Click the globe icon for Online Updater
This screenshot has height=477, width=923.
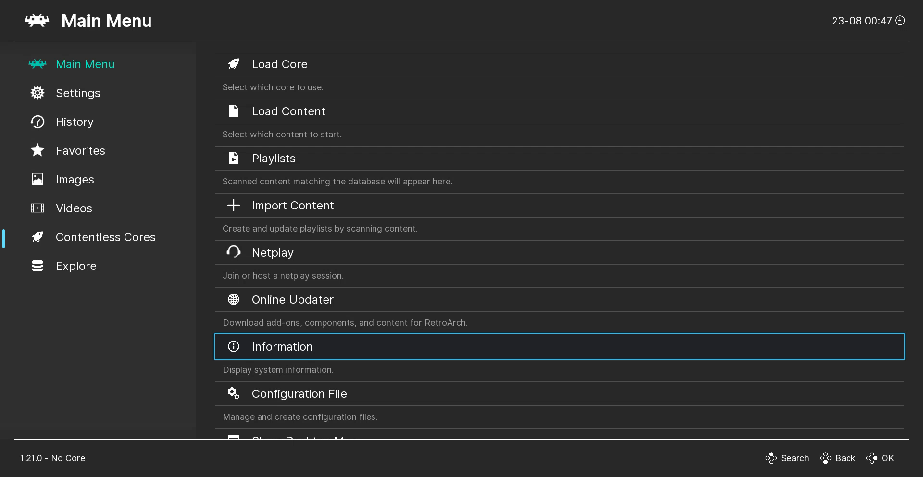tap(234, 299)
